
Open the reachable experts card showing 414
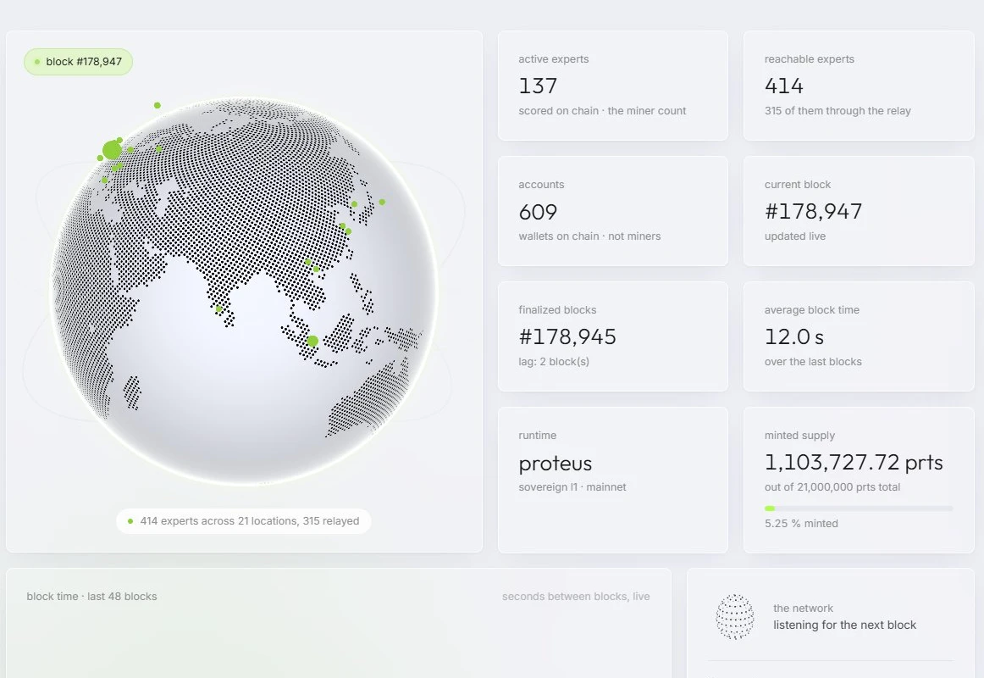coord(859,86)
